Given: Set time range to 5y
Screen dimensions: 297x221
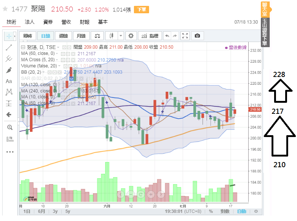Looking at the screenshot, I should coord(68,211).
